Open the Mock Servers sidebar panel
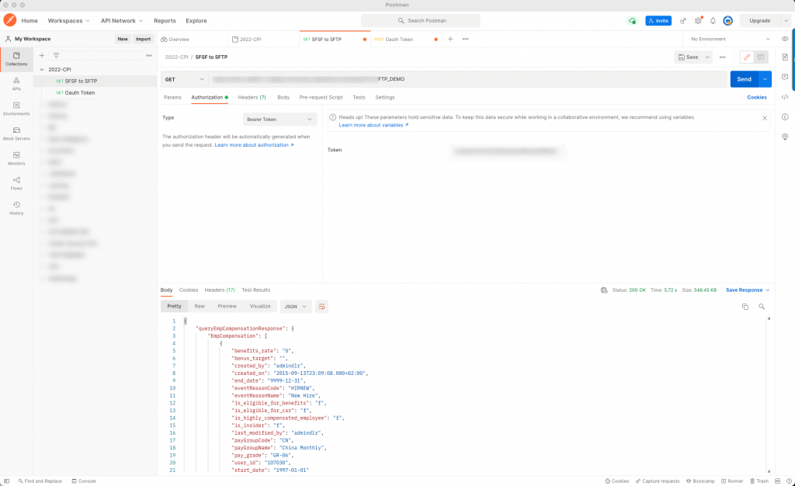Viewport: 795px width, 486px height. (16, 134)
